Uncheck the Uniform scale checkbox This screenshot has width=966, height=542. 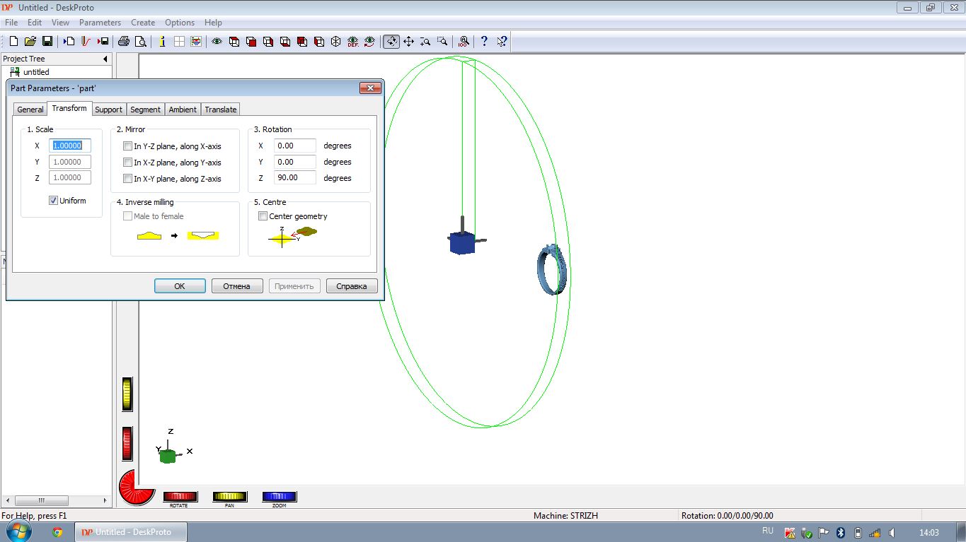53,201
